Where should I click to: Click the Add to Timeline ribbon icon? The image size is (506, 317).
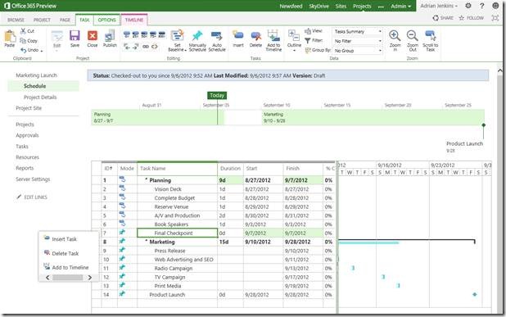[x=273, y=36]
